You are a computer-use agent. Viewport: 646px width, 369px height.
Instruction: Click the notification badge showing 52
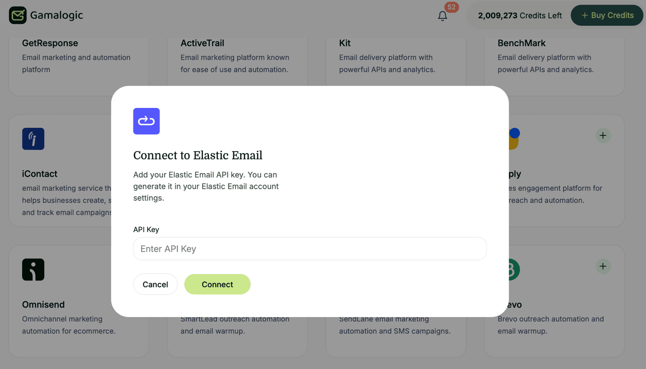point(451,7)
